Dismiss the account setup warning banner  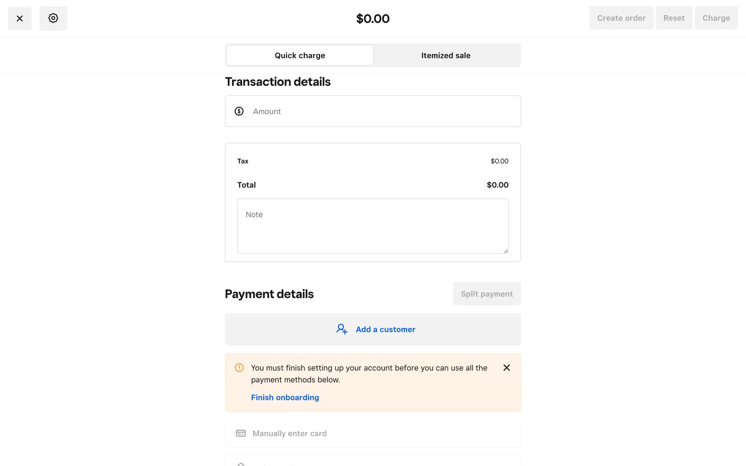tap(506, 368)
